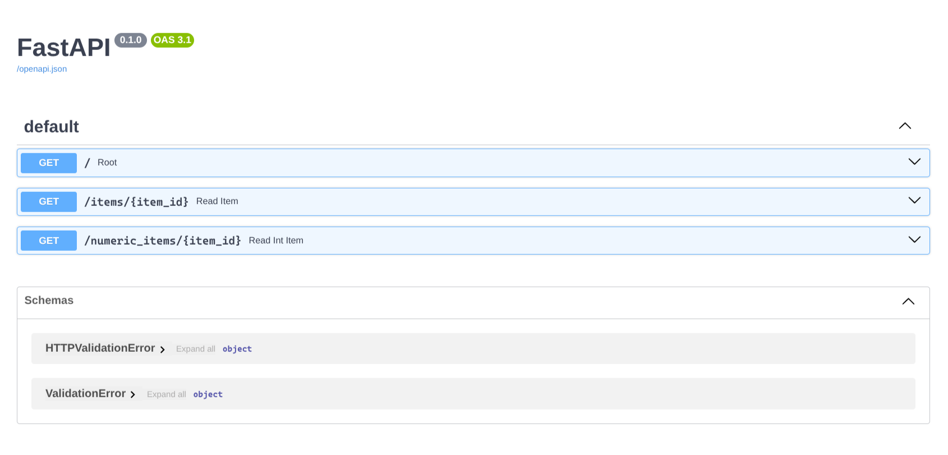Expand the HTTPValidationError schema arrow
948x455 pixels.
click(162, 350)
